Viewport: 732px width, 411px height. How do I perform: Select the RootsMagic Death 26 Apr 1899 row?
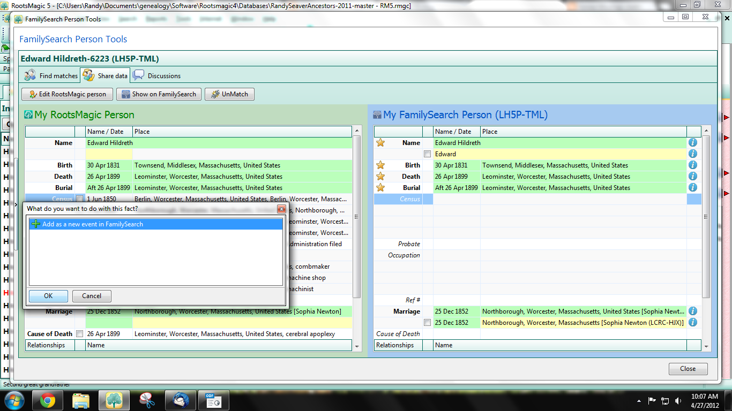(x=189, y=177)
